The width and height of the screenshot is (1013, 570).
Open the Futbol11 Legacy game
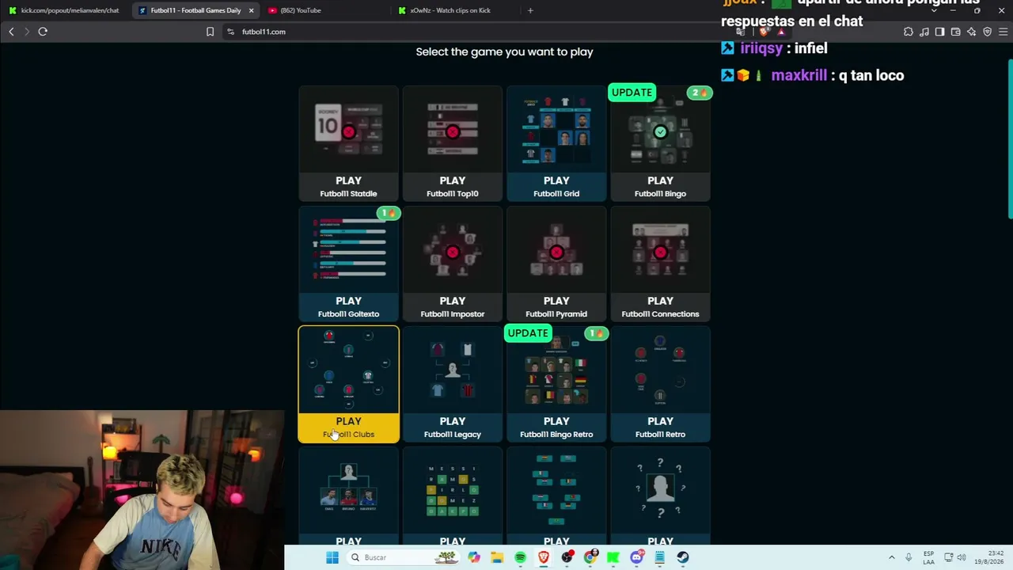point(452,384)
